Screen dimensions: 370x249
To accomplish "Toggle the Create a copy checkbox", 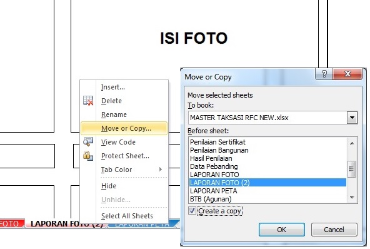I will (x=192, y=210).
